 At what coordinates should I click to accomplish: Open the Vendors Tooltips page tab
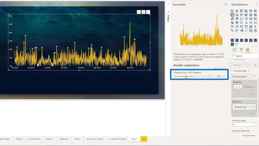(117, 139)
